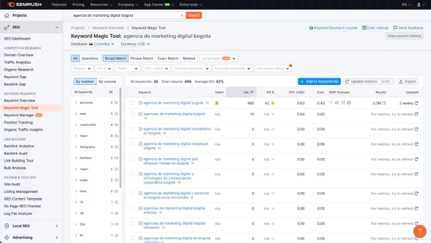This screenshot has height=243, width=431.
Task: Open SERP results icon next to 3.3M
Action: pyautogui.click(x=384, y=103)
